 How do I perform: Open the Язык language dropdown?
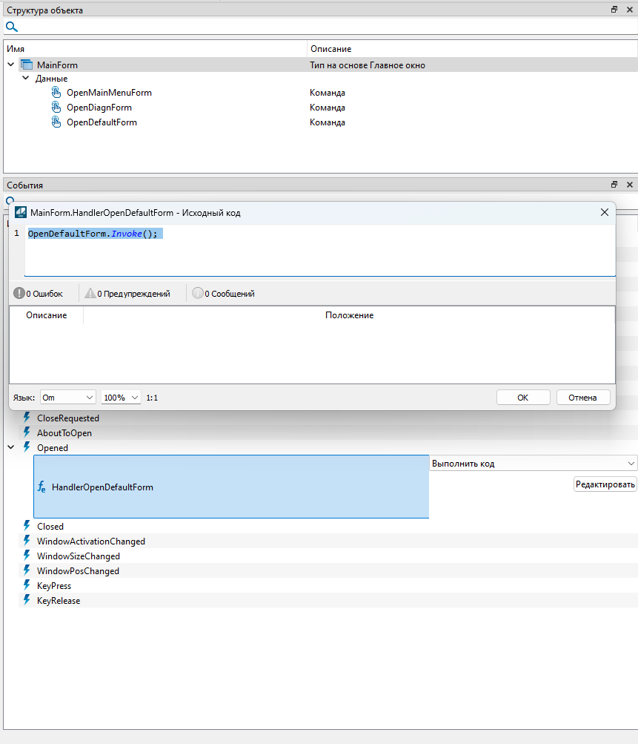coord(67,398)
